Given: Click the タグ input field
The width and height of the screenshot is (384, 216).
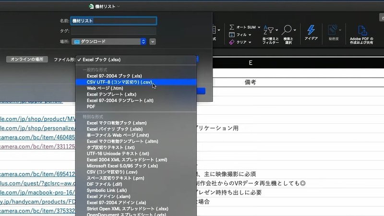Looking at the screenshot, I should point(114,31).
